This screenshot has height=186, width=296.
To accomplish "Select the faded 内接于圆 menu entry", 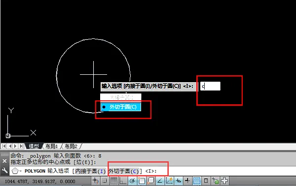I will click(121, 97).
